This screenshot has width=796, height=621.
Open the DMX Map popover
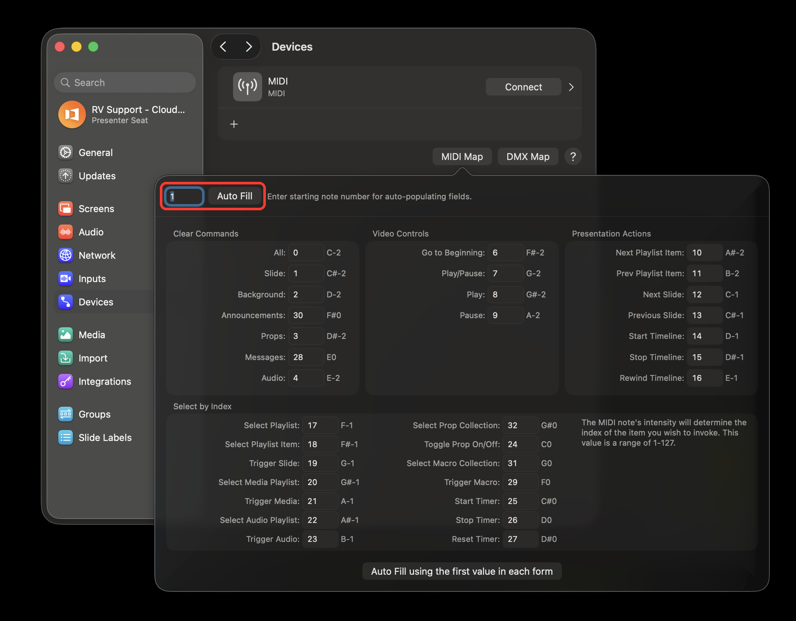pyautogui.click(x=528, y=157)
